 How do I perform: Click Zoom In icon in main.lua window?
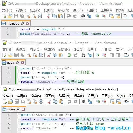97,16
